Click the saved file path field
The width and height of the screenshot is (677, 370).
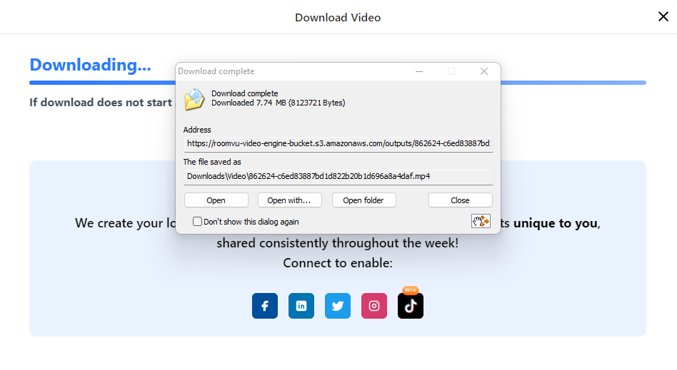pos(338,176)
